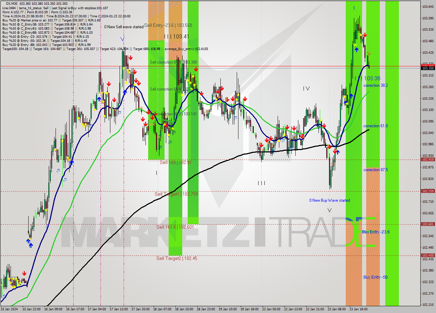Image resolution: width=436 pixels, height=313 pixels.
Task: Click the red 102.759 price tag
Action: click(428, 191)
